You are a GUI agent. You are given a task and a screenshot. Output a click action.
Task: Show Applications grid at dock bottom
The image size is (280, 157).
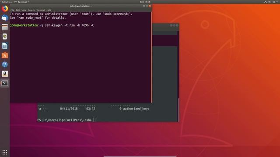pos(5,152)
